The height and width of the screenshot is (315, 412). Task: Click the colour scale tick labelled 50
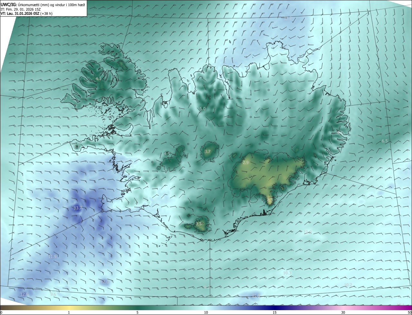(409, 312)
